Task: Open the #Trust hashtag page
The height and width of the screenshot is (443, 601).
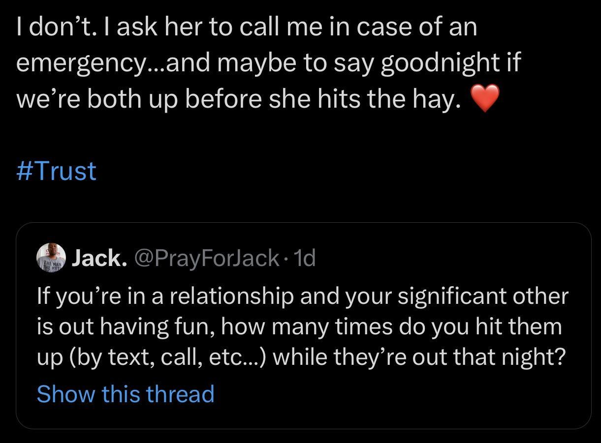Action: 56,171
